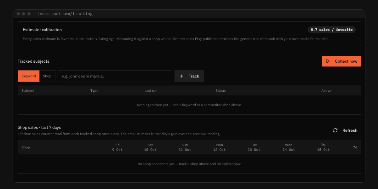Click the 0.7 sales / favorite badge
The width and height of the screenshot is (378, 189).
332,30
